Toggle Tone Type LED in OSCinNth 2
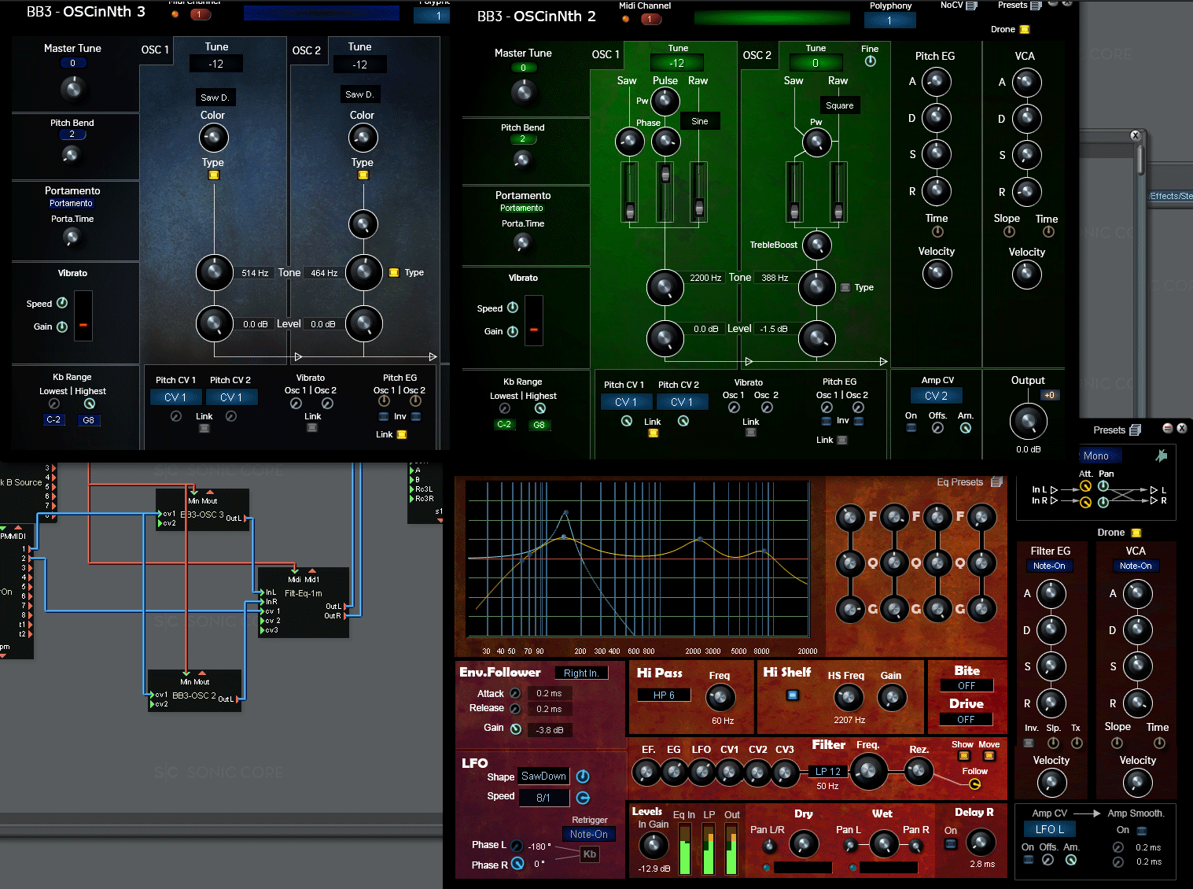Viewport: 1193px width, 889px height. click(x=845, y=287)
